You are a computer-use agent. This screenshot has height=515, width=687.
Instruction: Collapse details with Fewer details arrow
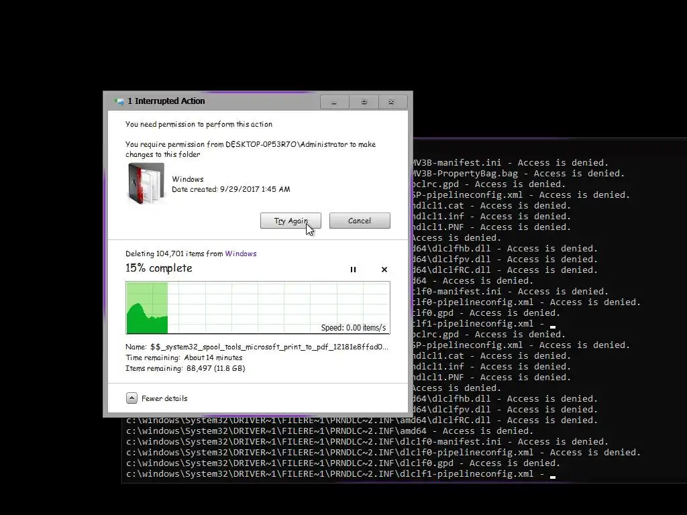pos(131,398)
